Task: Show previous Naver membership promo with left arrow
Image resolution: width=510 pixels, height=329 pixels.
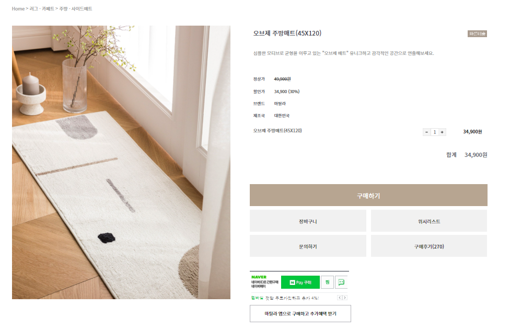Action: [340, 298]
